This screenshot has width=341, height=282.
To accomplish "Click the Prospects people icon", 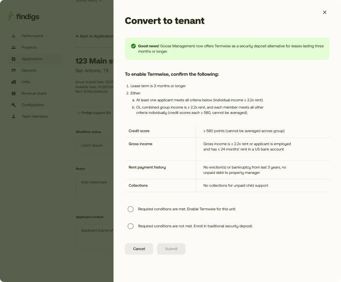I will (x=14, y=47).
